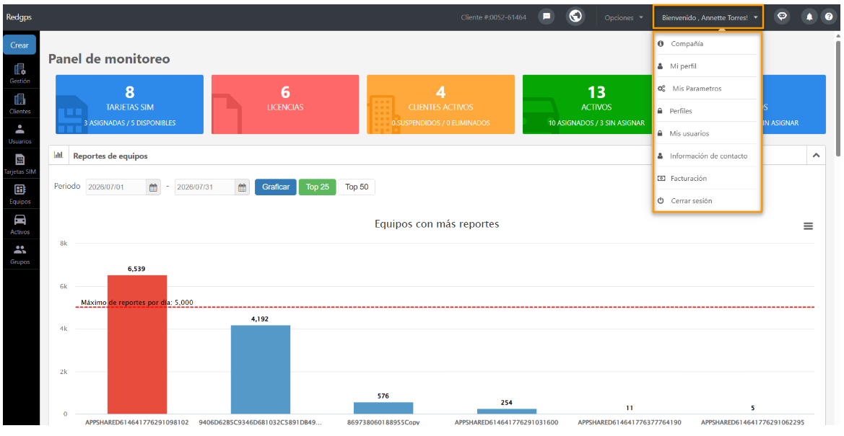Click the help question mark icon
Screen dimensions: 844x436
pos(829,17)
